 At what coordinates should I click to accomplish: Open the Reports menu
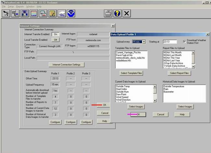pos(20,7)
